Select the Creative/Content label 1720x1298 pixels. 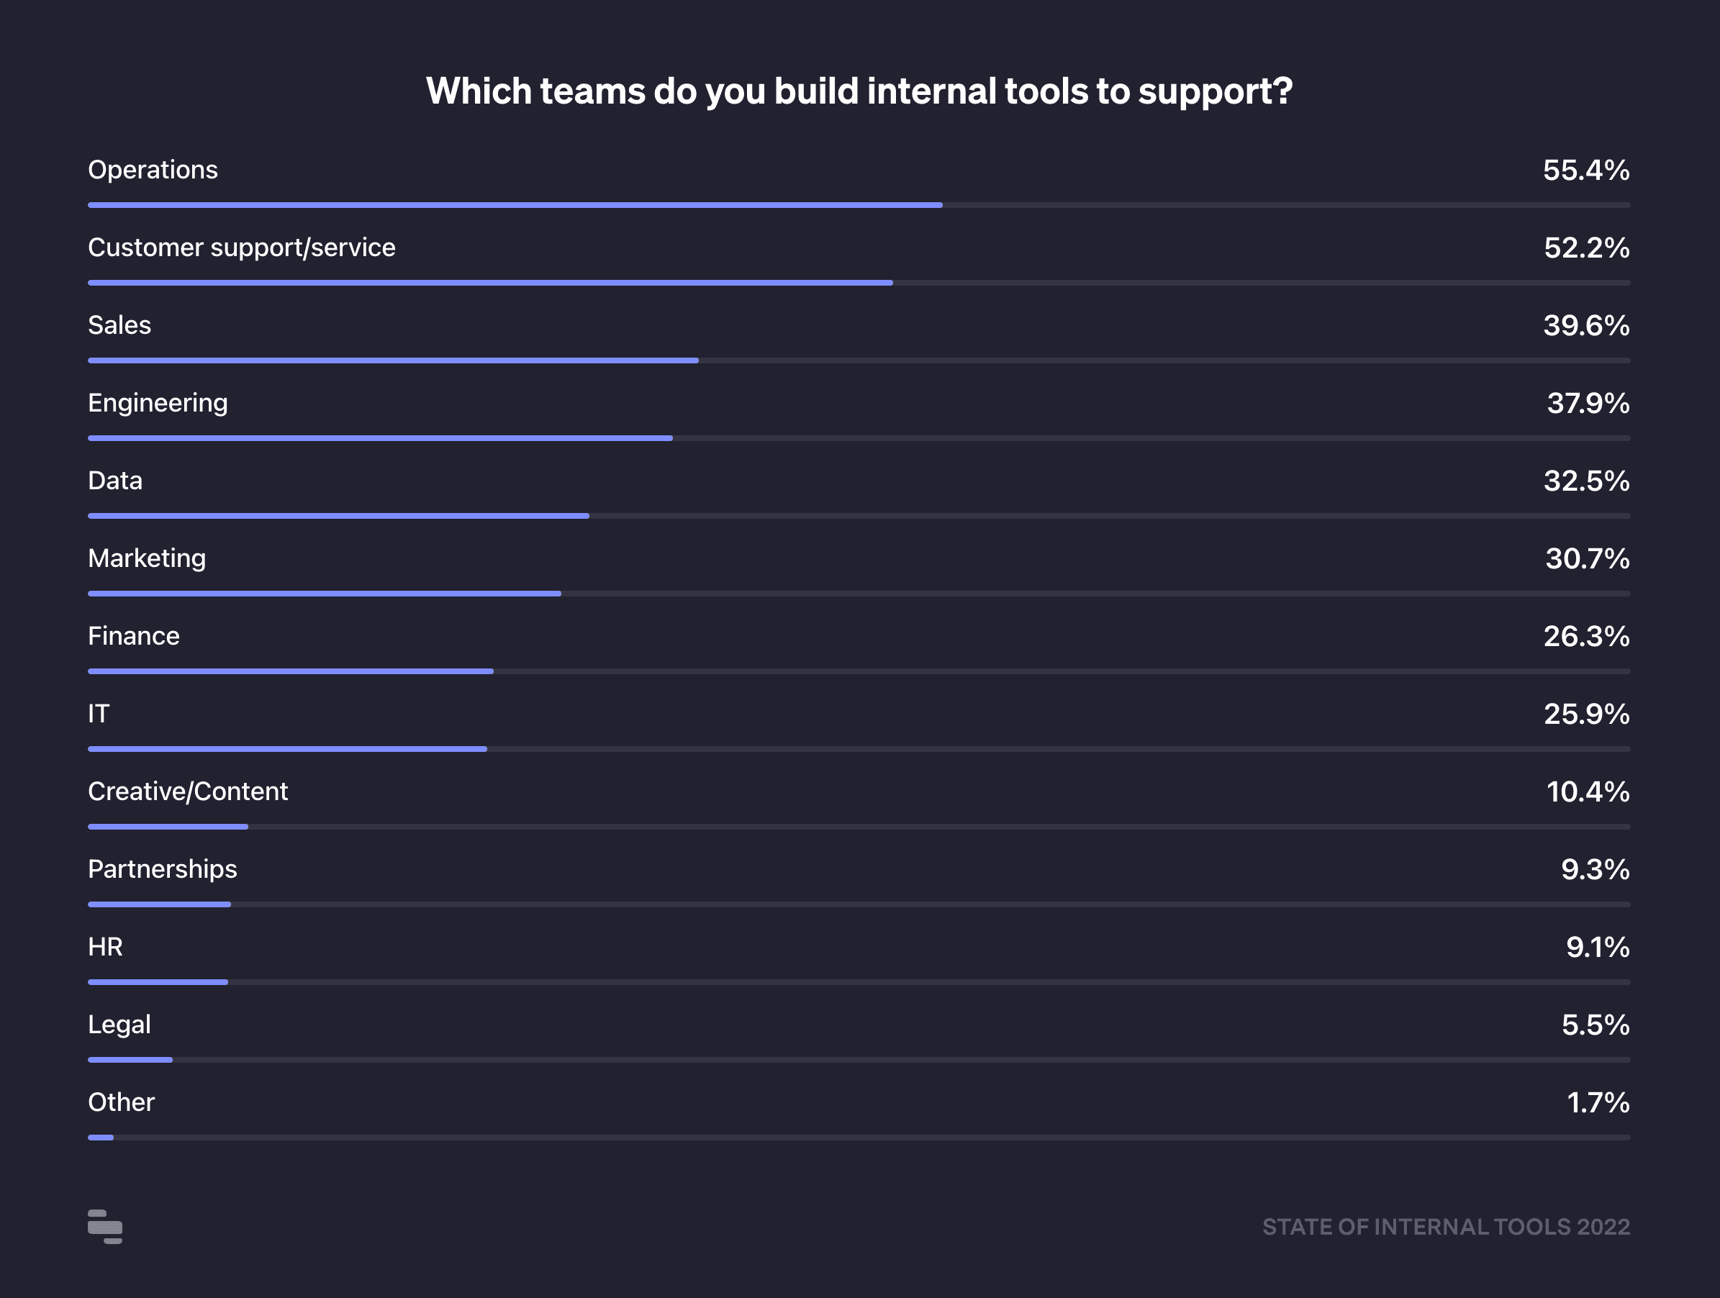pyautogui.click(x=187, y=791)
